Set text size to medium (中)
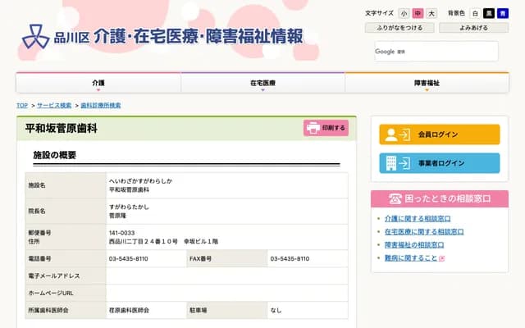The image size is (525, 328). click(x=418, y=14)
